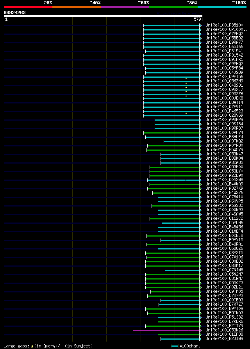This screenshot has width=250, height=349.
Task: Click the yellow gap marker on Q9FI56 row
Action: [x=186, y=78]
